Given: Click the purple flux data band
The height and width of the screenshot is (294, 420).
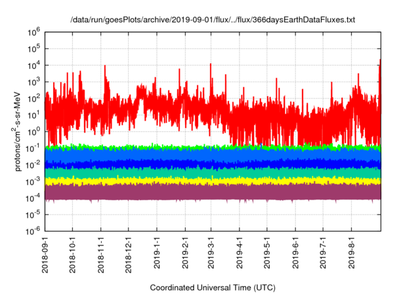Looking at the screenshot, I should pos(213,192).
